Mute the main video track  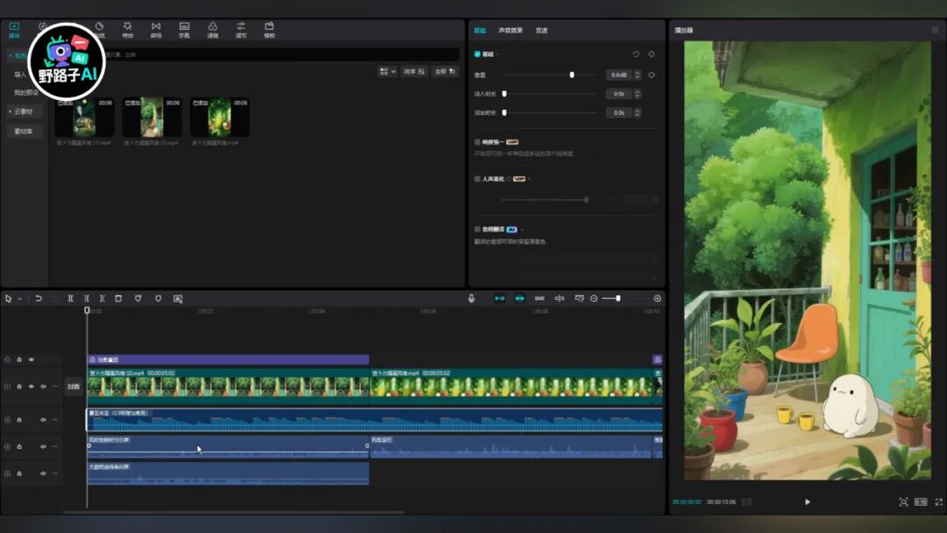(43, 387)
